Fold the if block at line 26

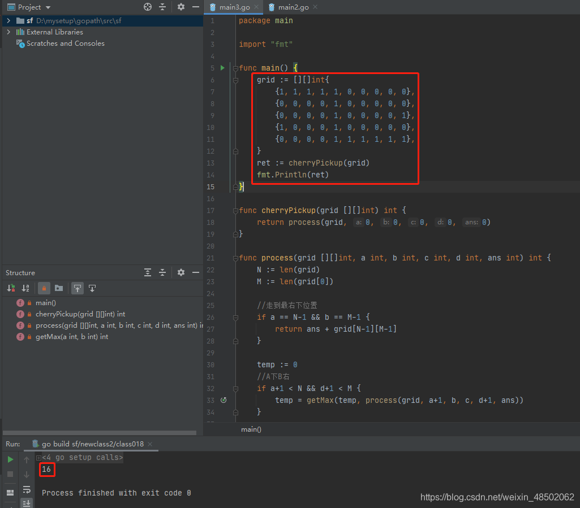(235, 318)
